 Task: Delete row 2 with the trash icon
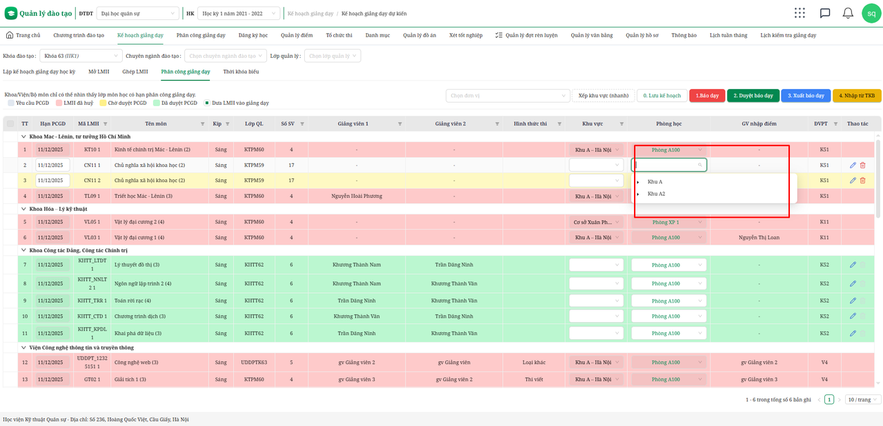pyautogui.click(x=862, y=165)
